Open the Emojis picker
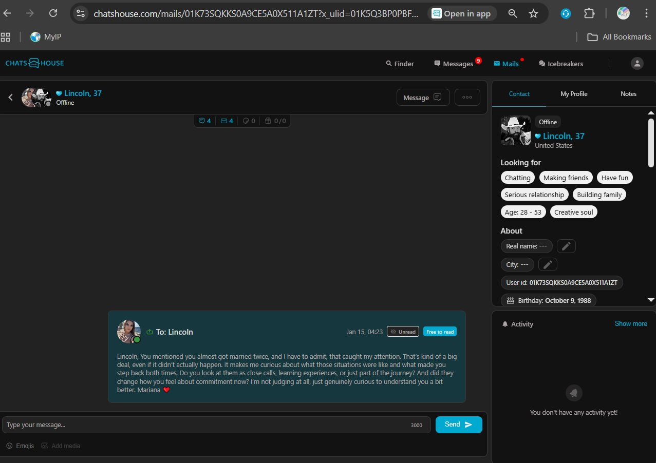656x463 pixels. click(x=20, y=446)
